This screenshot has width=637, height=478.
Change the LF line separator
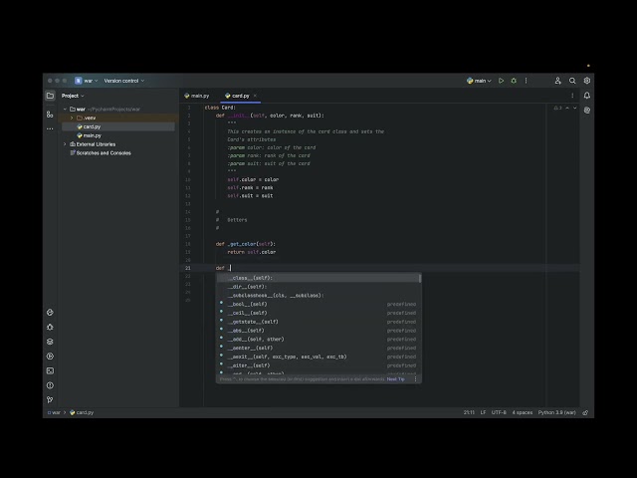483,412
